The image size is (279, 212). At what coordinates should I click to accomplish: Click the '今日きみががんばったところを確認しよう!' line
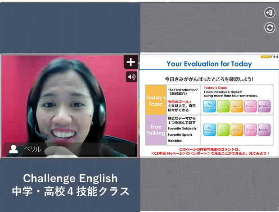point(209,79)
